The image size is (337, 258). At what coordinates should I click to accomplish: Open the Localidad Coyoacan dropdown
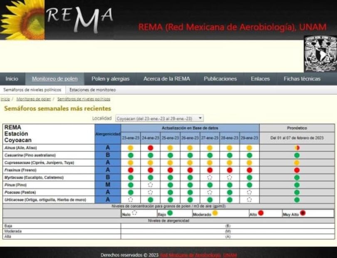pyautogui.click(x=159, y=119)
